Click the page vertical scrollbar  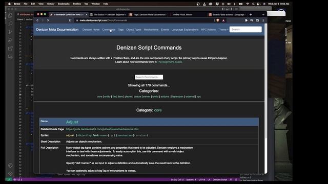tap(265, 81)
